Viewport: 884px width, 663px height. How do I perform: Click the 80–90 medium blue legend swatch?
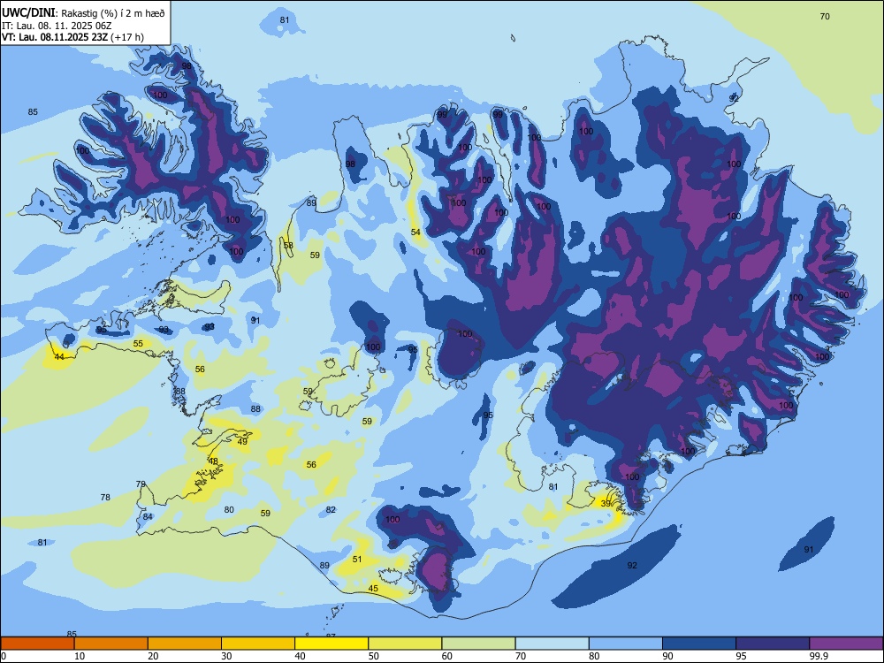(x=626, y=644)
